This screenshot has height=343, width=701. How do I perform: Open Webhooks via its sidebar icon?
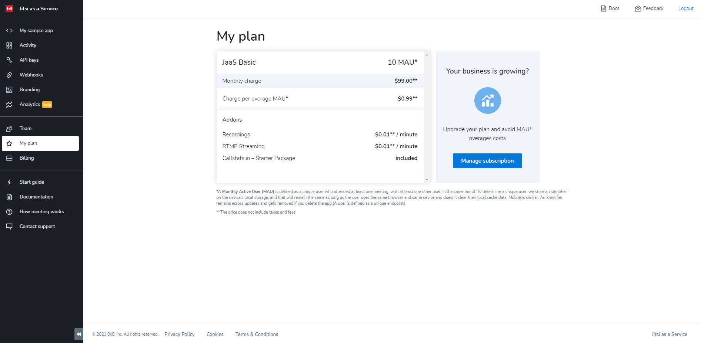pos(9,75)
